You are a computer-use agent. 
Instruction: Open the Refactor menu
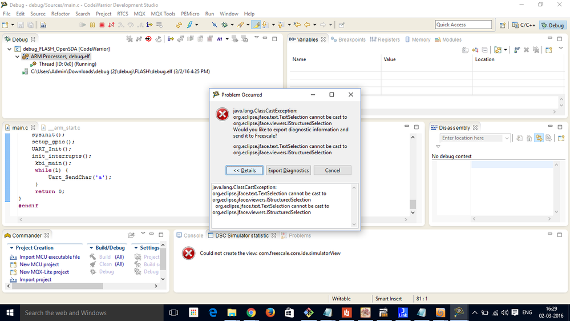pyautogui.click(x=60, y=14)
